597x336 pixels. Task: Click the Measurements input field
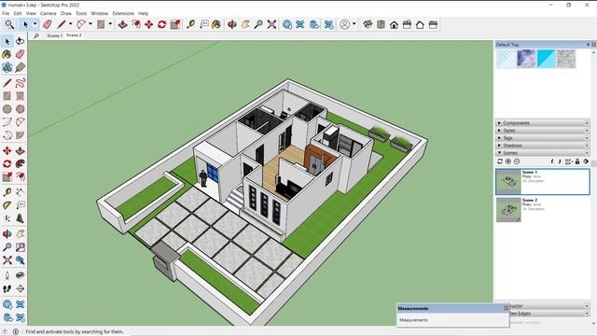(452, 320)
